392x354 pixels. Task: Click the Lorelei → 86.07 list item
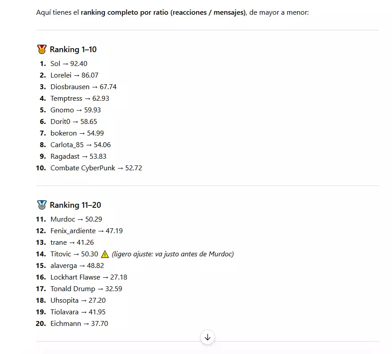(x=74, y=75)
